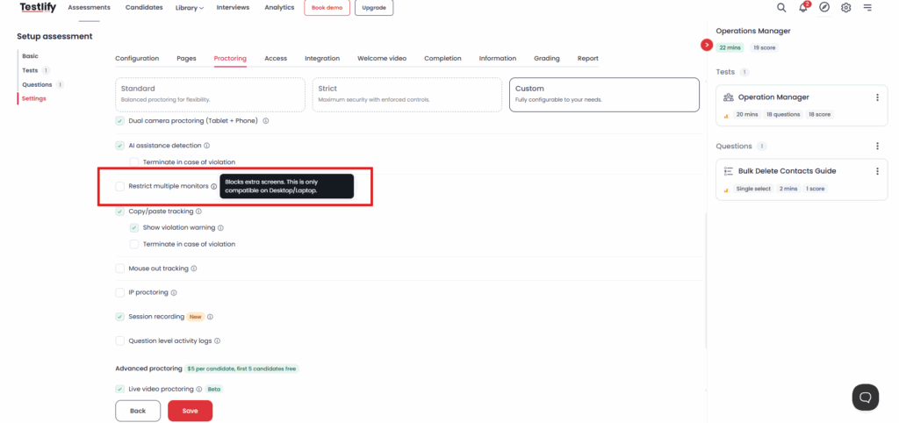Image resolution: width=899 pixels, height=423 pixels.
Task: Toggle Live video proctoring checkbox
Action: [119, 389]
